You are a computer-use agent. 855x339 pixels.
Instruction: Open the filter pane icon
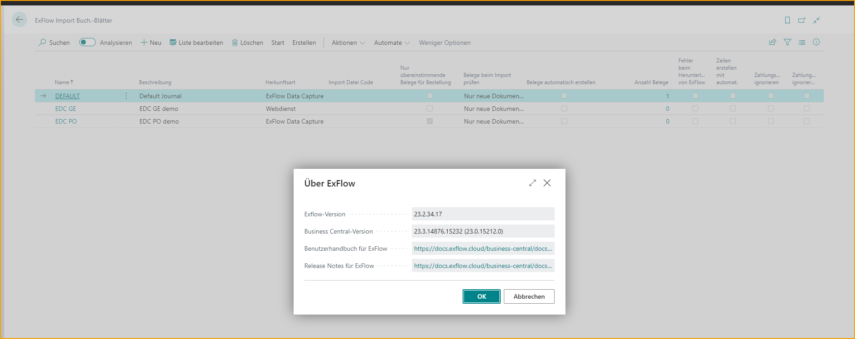point(787,42)
